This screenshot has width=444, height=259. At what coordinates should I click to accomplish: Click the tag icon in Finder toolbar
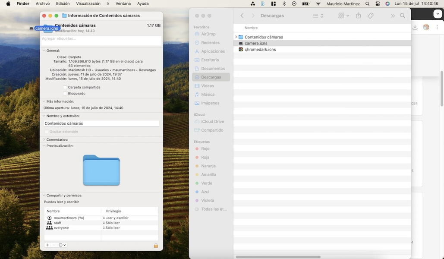click(370, 16)
